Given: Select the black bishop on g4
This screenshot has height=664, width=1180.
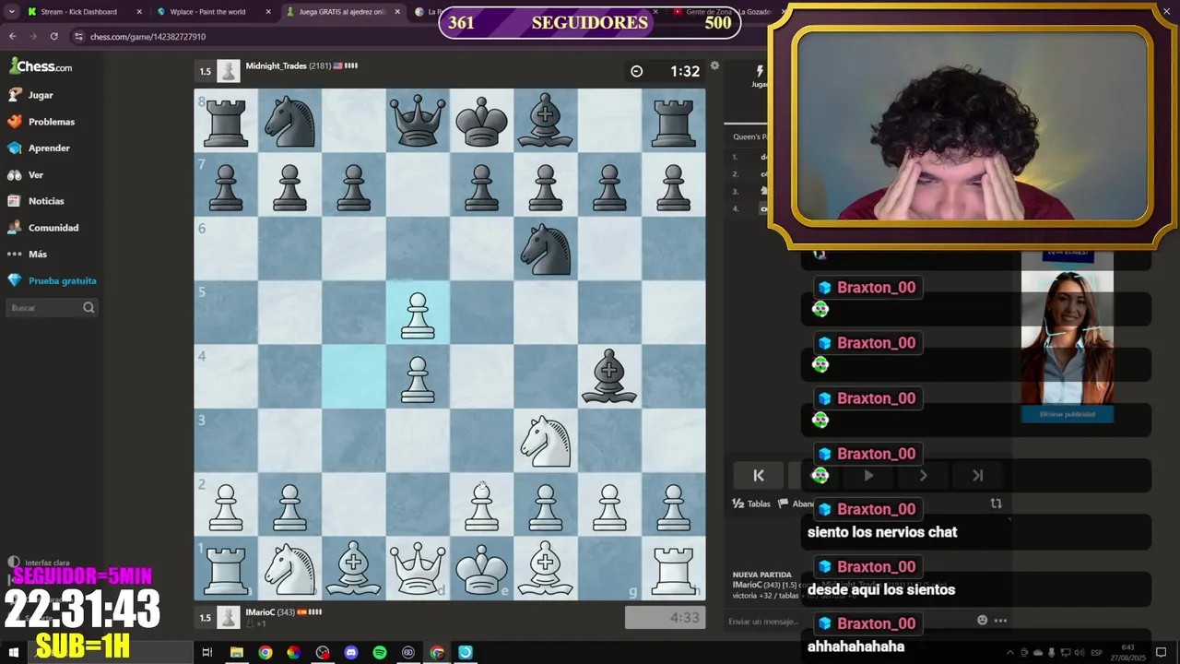Looking at the screenshot, I should [x=609, y=377].
